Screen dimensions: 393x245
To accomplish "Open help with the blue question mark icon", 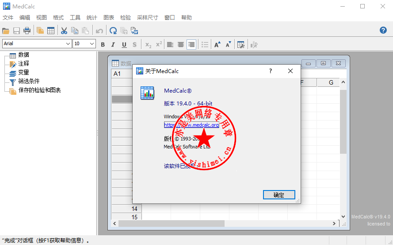I will [x=383, y=31].
